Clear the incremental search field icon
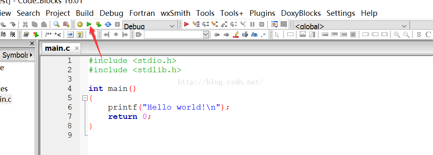Image resolution: width=433 pixels, height=155 pixels. pyautogui.click(x=139, y=34)
